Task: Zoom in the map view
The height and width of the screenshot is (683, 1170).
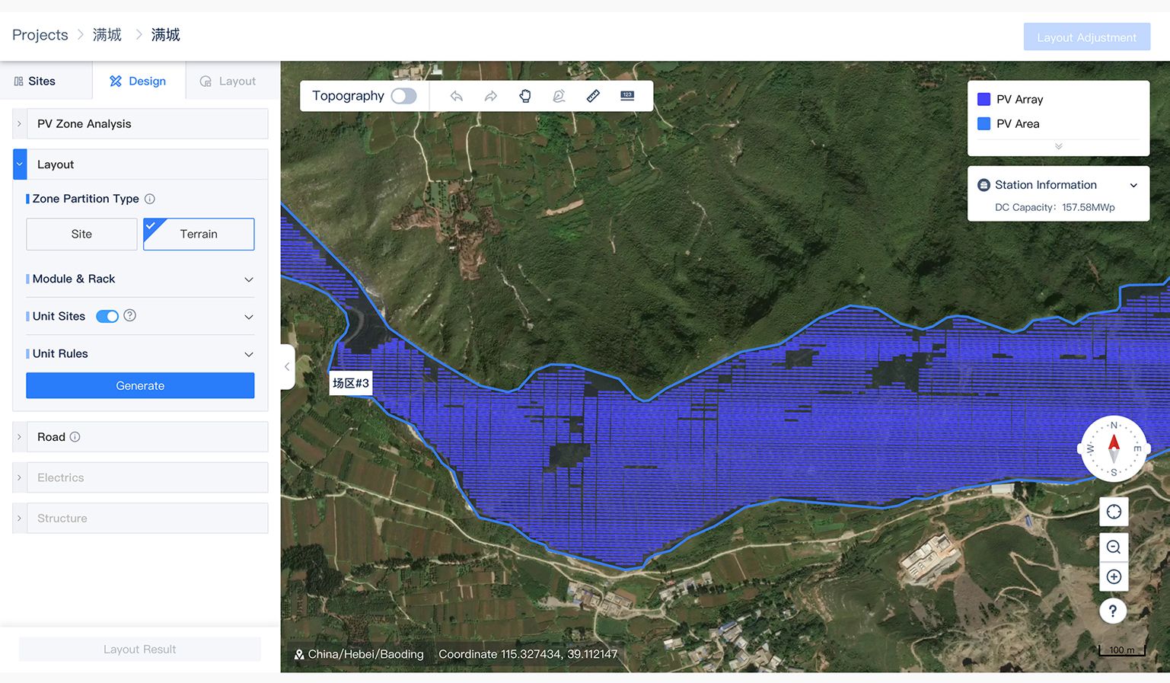Action: (1113, 577)
